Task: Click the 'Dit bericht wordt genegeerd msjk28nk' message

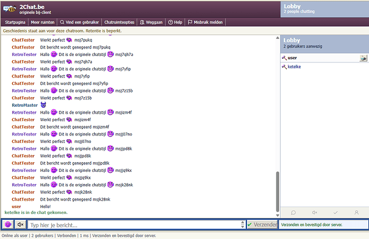Action: (75, 200)
